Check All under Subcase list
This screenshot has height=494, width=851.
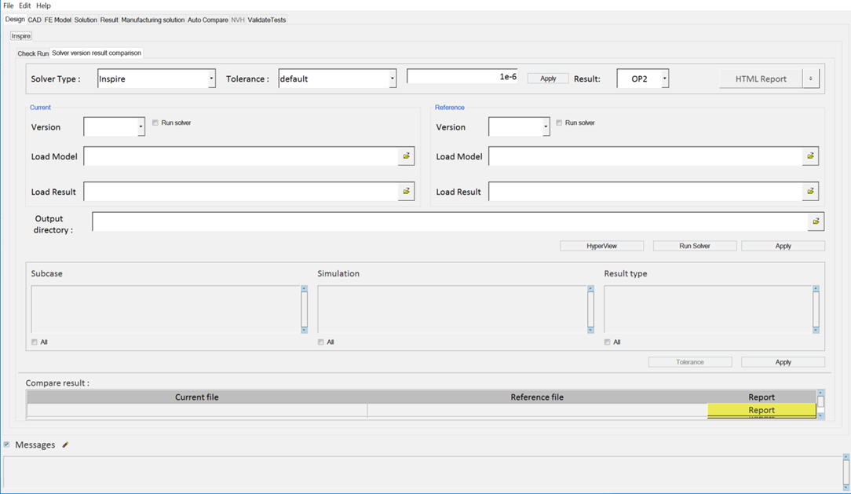[x=35, y=342]
